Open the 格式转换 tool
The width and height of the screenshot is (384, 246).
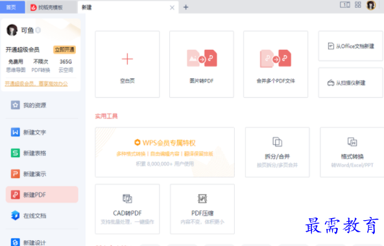[352, 152]
